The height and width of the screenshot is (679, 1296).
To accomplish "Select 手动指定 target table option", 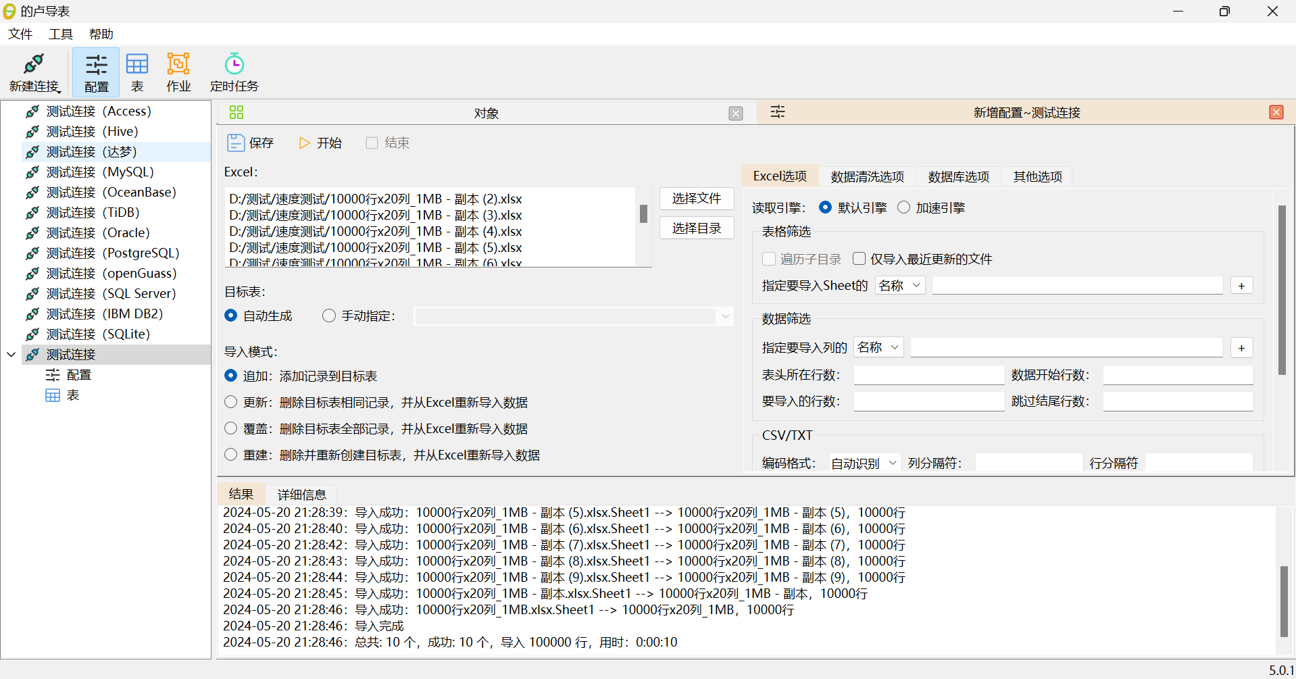I will (x=329, y=316).
